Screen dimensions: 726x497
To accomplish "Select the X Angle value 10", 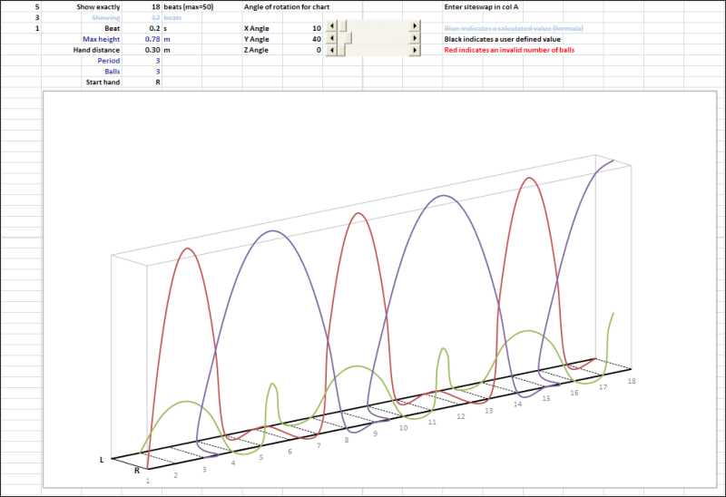I will 302,28.
